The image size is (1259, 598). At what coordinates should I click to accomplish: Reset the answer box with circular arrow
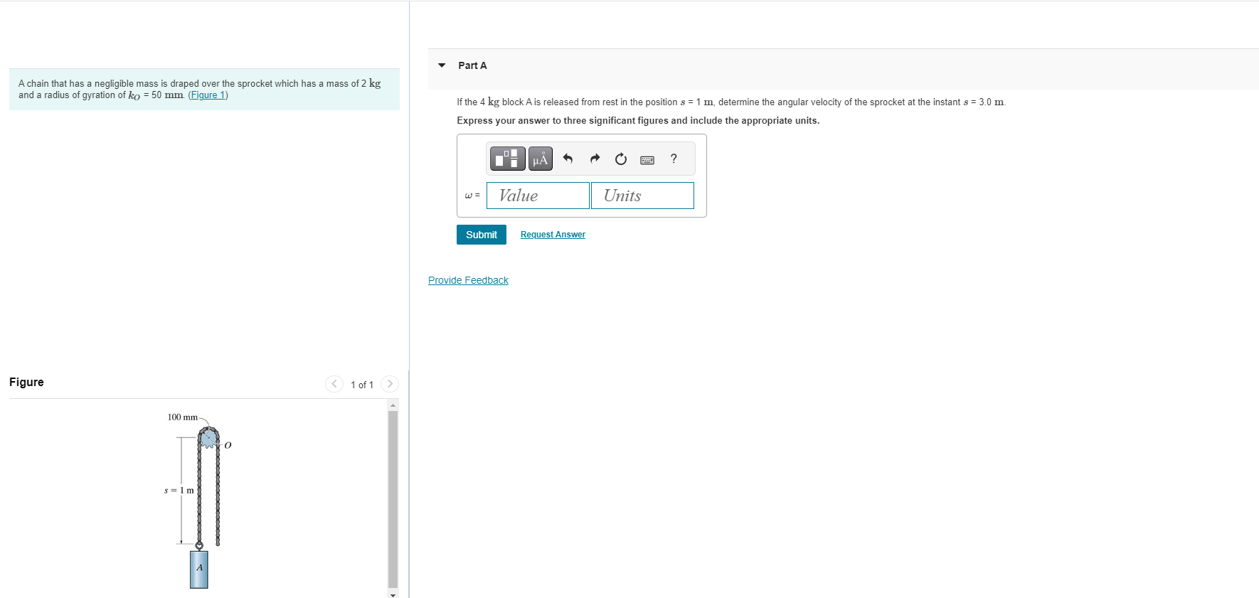click(621, 159)
